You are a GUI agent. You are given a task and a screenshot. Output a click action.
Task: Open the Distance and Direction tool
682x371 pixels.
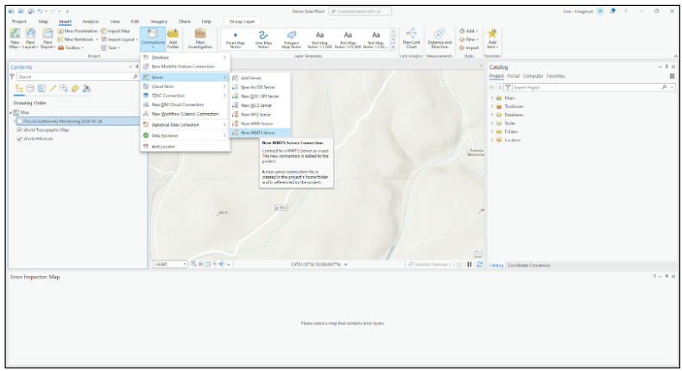[439, 38]
